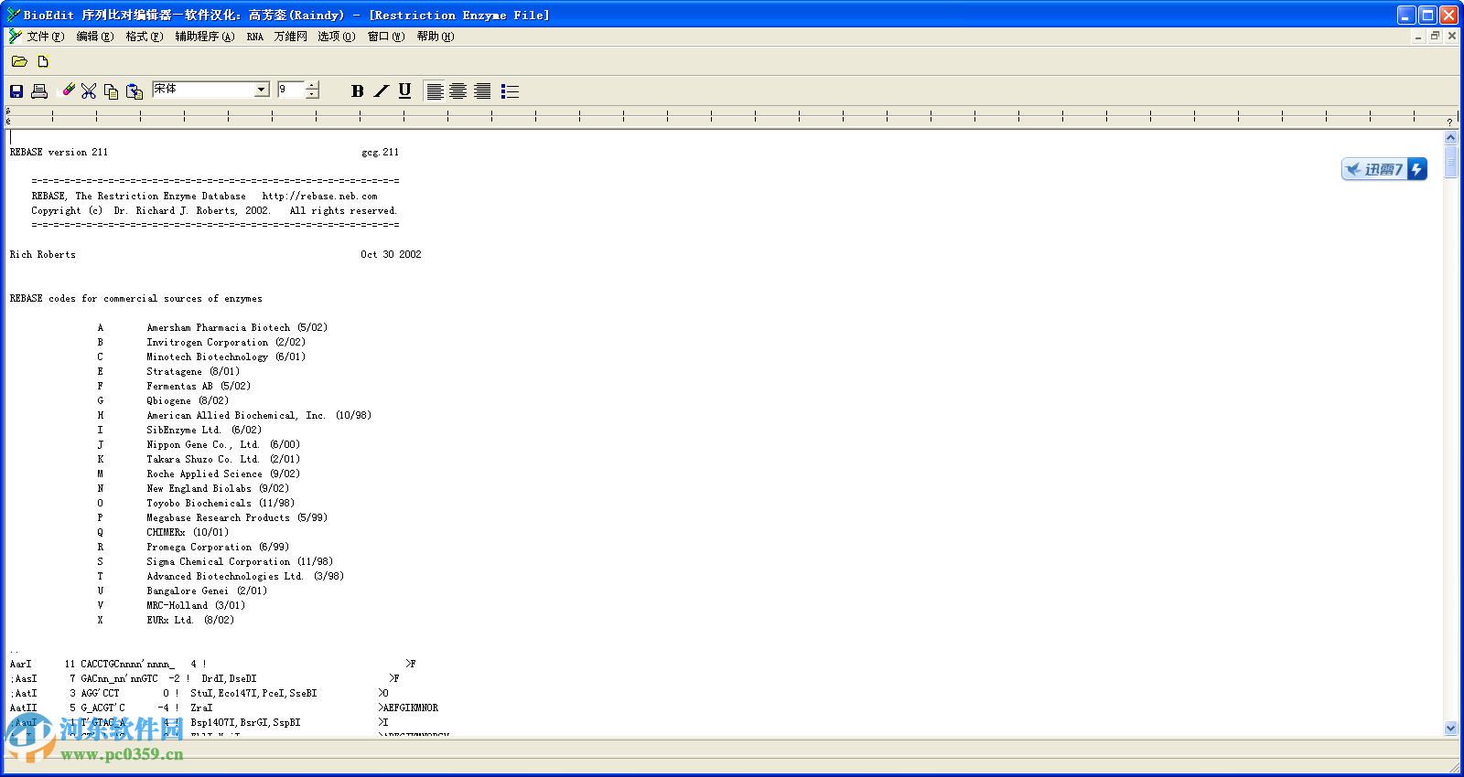
Task: Click the scroll up arrow of the vertical scrollbar
Action: click(1450, 137)
